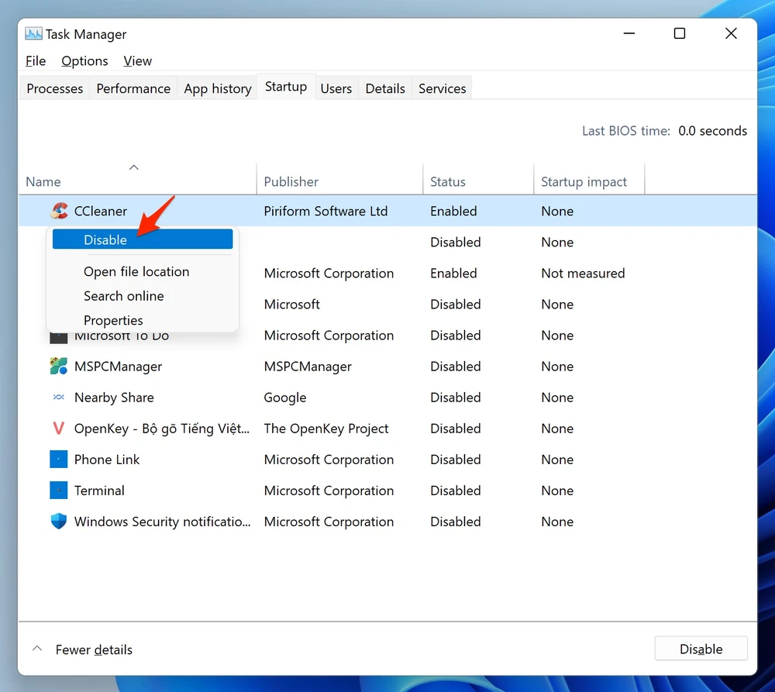Viewport: 775px width, 692px height.
Task: Sort entries by the Name column
Action: 43,181
